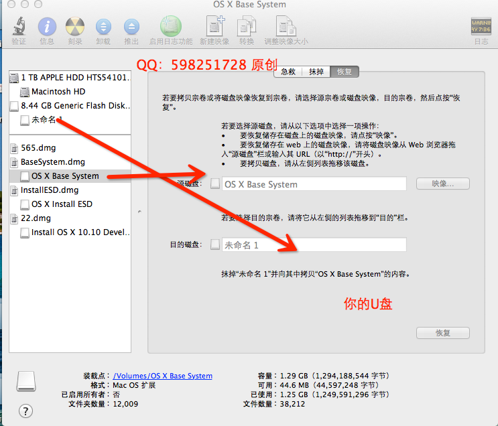Click the Restore (恢复) button at the bottom right
Image resolution: width=498 pixels, height=426 pixels.
point(443,333)
